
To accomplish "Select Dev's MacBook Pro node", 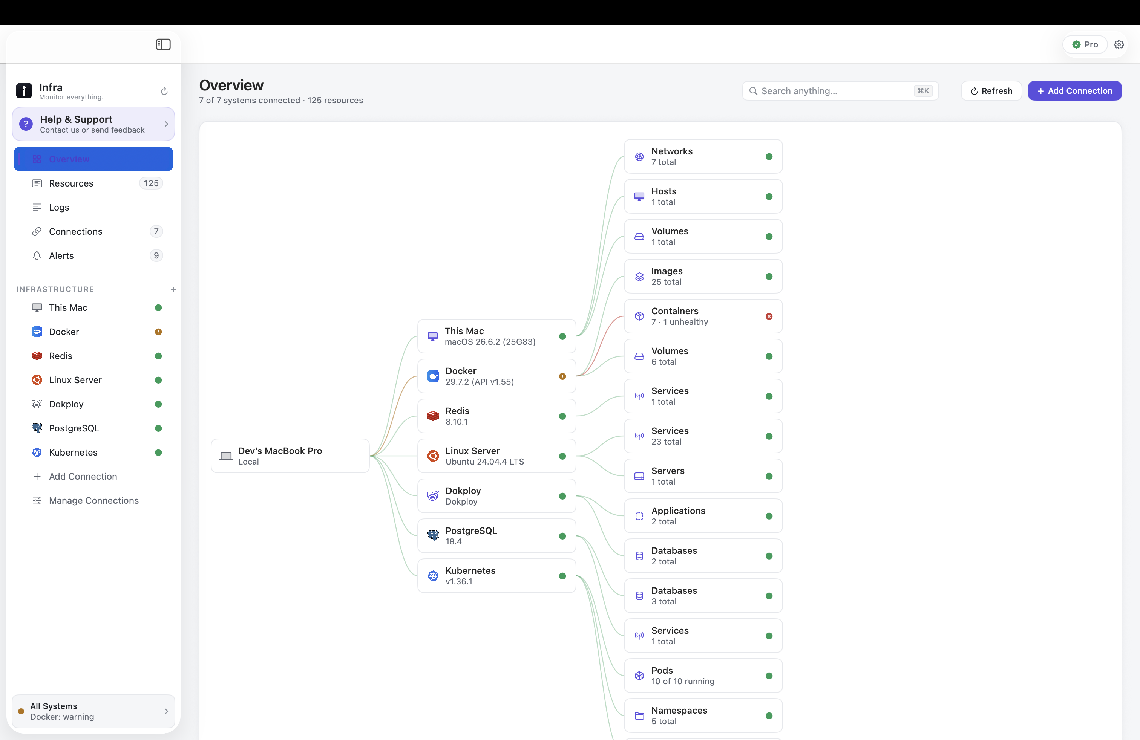I will (x=290, y=456).
